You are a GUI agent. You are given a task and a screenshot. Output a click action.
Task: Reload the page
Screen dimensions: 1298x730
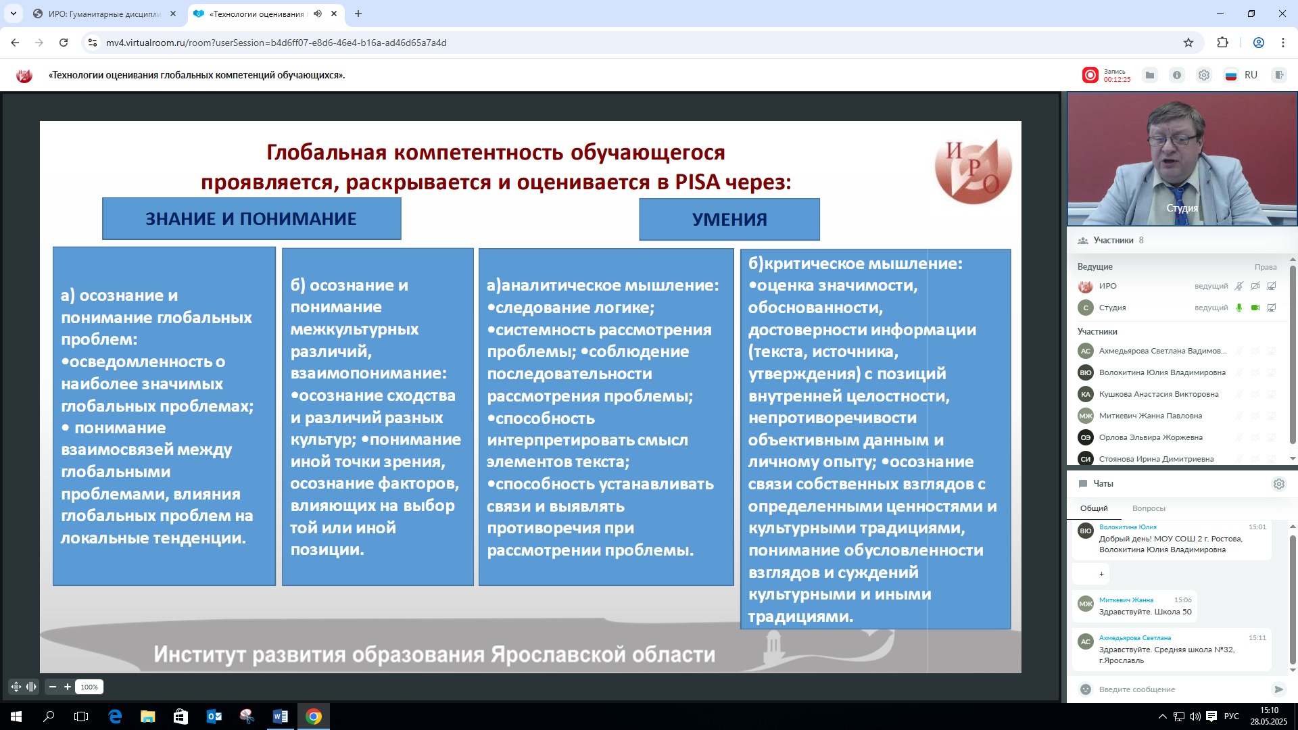[64, 43]
